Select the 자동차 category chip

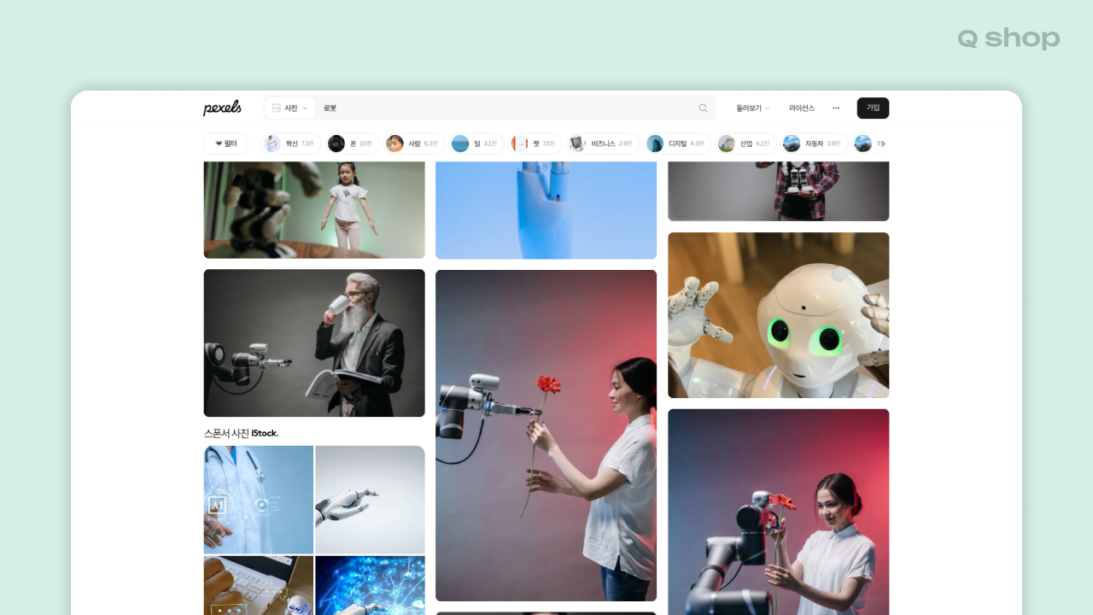815,143
